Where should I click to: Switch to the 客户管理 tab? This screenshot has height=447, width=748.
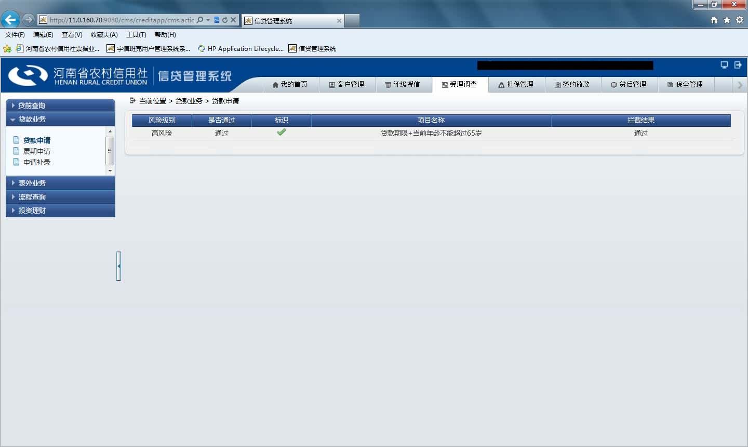pyautogui.click(x=346, y=85)
